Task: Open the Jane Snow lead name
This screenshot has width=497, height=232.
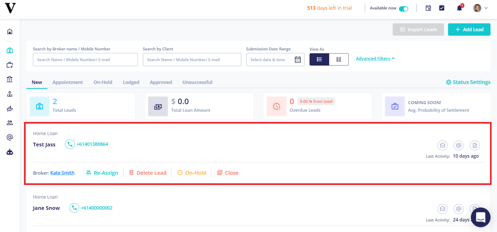Action: click(46, 208)
